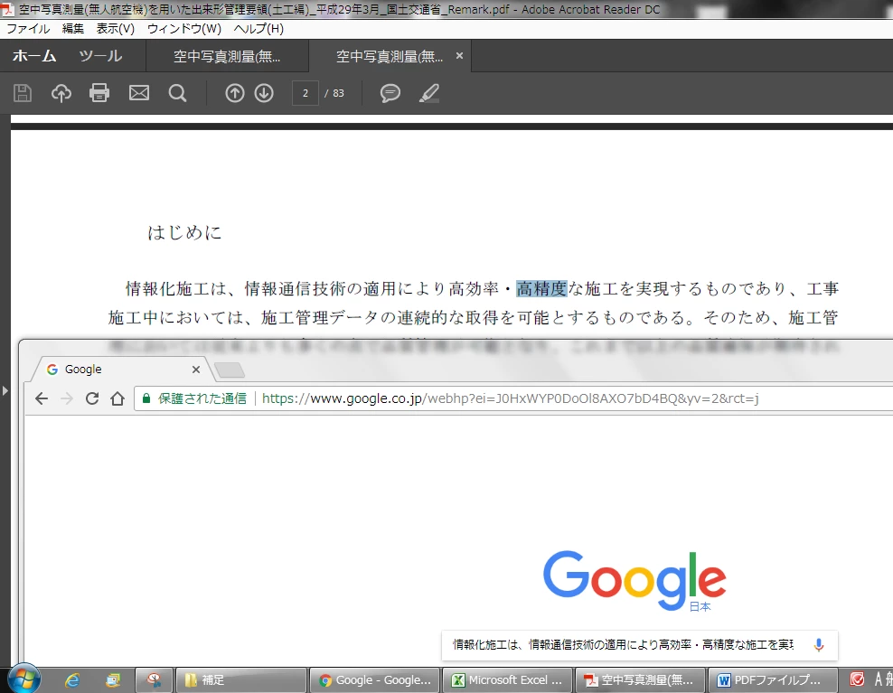The image size is (893, 693).
Task: Click the Chrome home button
Action: (x=117, y=398)
